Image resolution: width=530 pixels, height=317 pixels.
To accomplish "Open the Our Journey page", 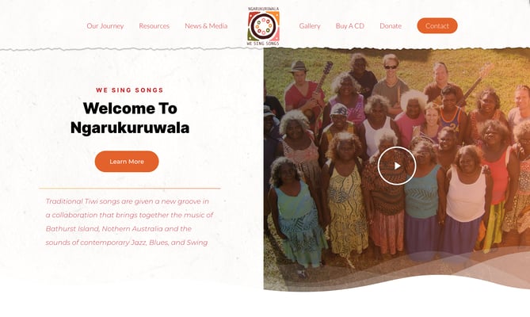I will coord(105,25).
